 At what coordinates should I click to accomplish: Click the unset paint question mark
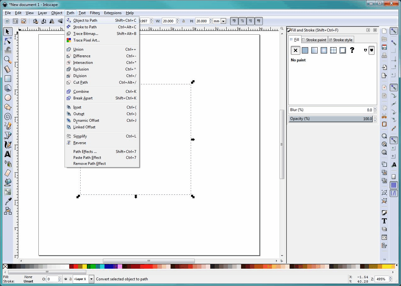pyautogui.click(x=352, y=50)
